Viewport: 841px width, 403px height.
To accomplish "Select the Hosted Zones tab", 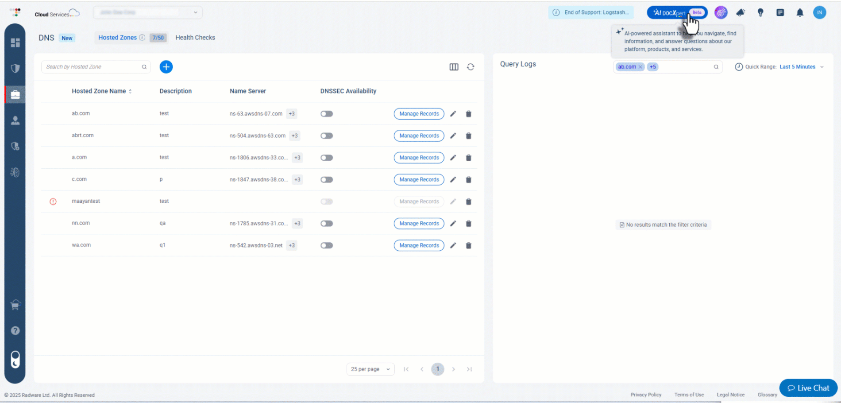I will [x=117, y=38].
